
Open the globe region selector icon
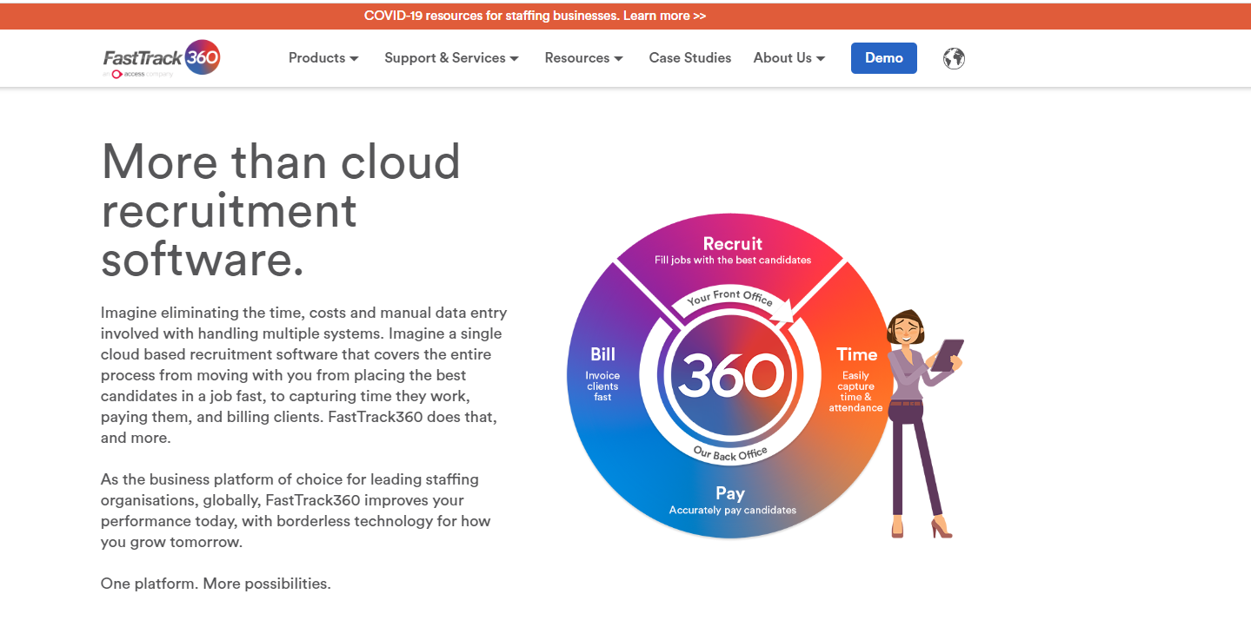pos(954,58)
